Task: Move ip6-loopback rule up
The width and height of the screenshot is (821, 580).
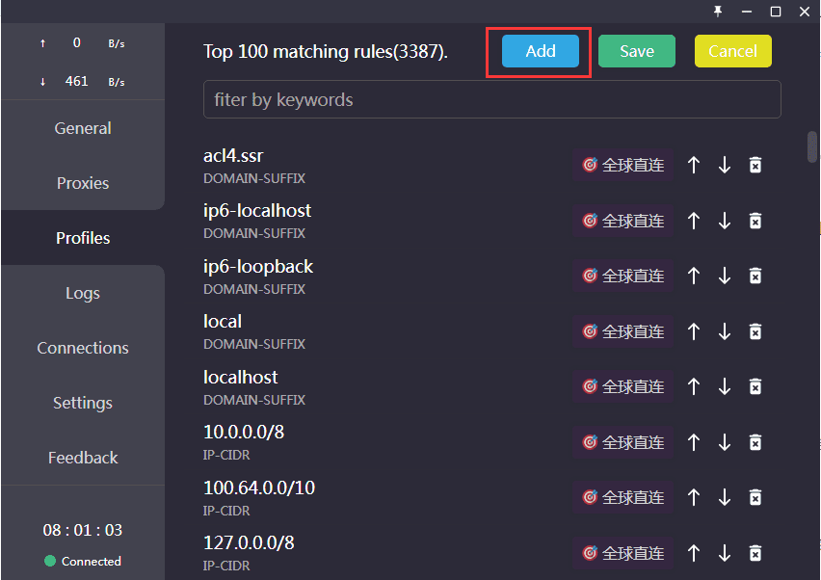Action: pos(694,276)
